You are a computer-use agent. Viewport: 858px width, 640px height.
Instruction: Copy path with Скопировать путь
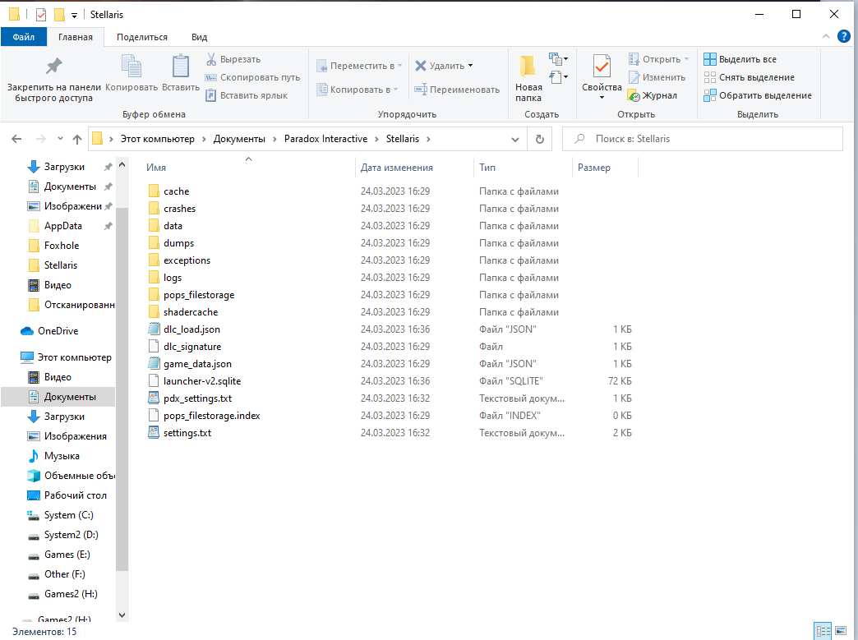[253, 77]
